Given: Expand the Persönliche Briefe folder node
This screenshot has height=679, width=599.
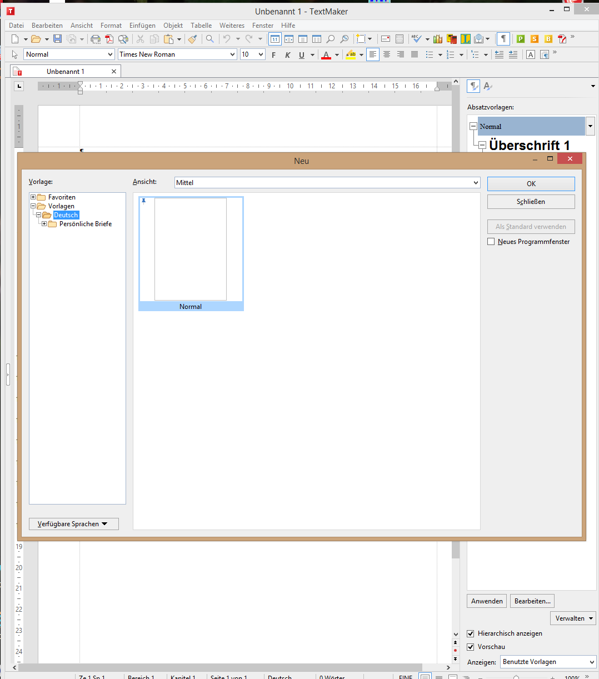Looking at the screenshot, I should click(44, 224).
